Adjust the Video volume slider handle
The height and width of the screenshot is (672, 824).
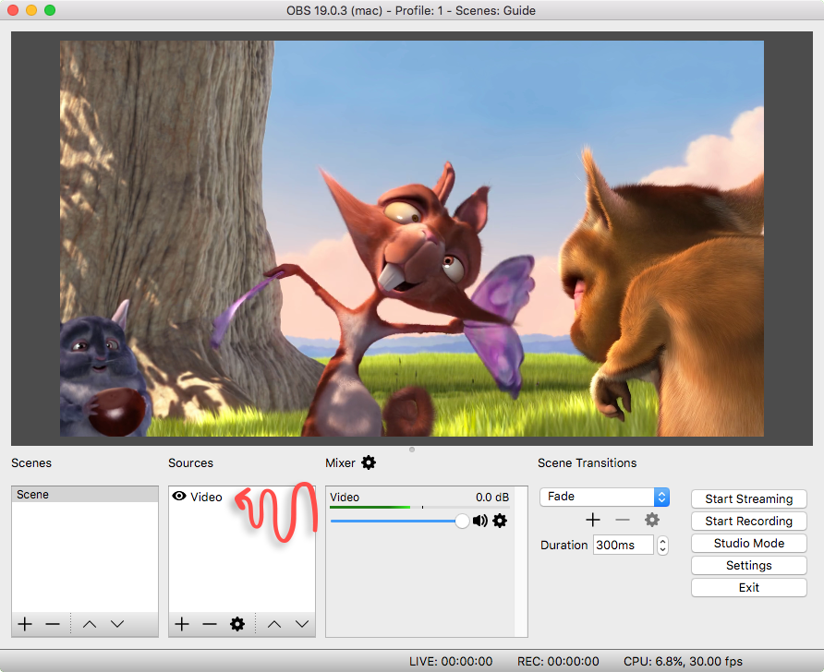tap(462, 521)
